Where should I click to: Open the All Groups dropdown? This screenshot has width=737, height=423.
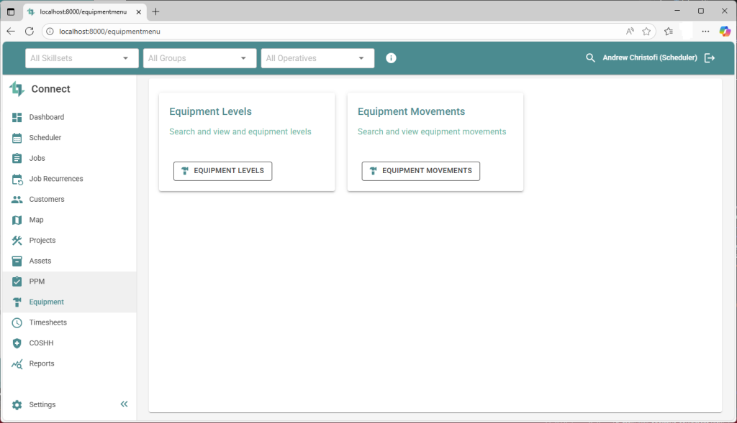coord(200,58)
